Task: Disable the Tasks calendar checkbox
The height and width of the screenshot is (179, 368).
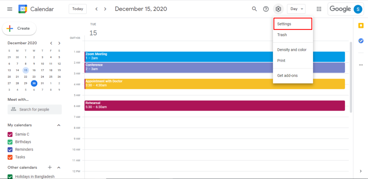Action: (x=10, y=157)
